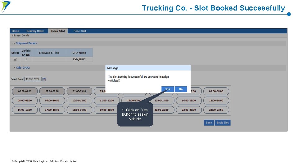The height and width of the screenshot is (167, 298).
Task: Select the 01:00-02:00 time slot
Action: coord(52,91)
